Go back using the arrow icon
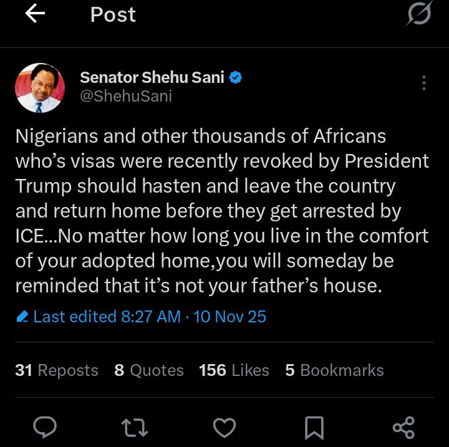This screenshot has height=447, width=449. [35, 15]
